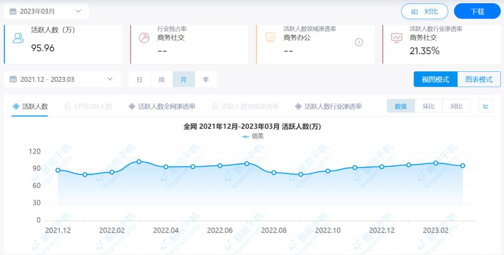Click the circled arrow on 商务办公 card

(x=359, y=42)
